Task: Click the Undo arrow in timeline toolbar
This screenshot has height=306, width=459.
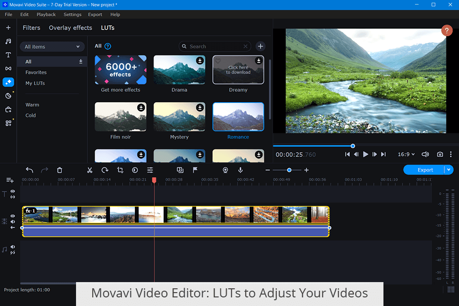Action: coord(29,170)
